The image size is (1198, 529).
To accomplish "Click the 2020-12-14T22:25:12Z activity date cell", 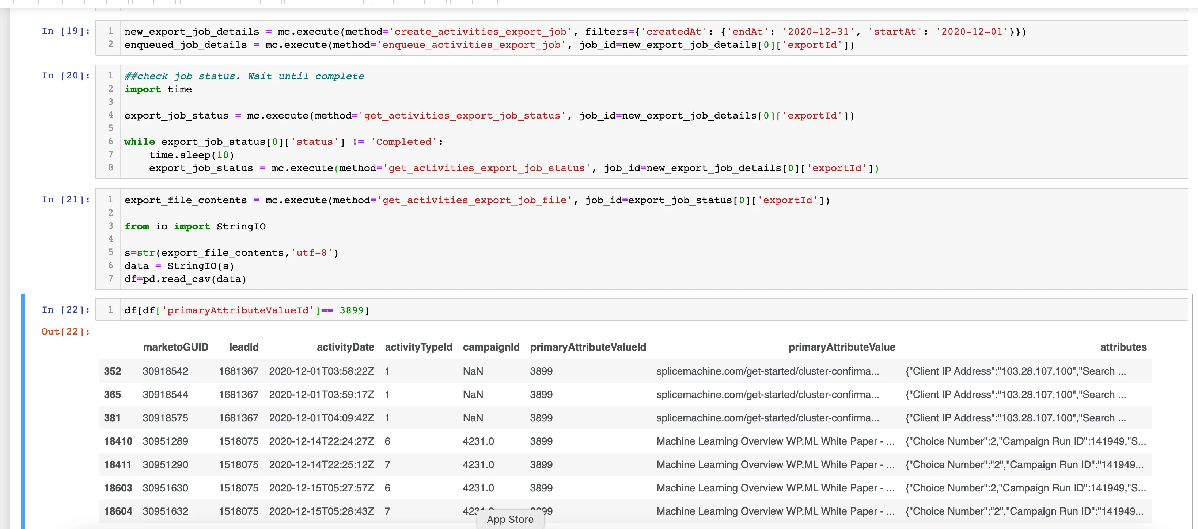I will [321, 464].
